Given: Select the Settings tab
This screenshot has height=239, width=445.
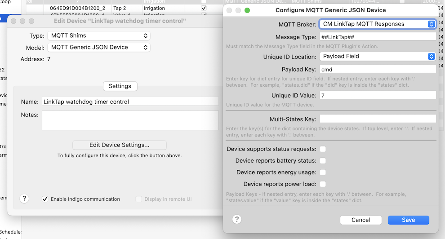Looking at the screenshot, I should (x=120, y=86).
